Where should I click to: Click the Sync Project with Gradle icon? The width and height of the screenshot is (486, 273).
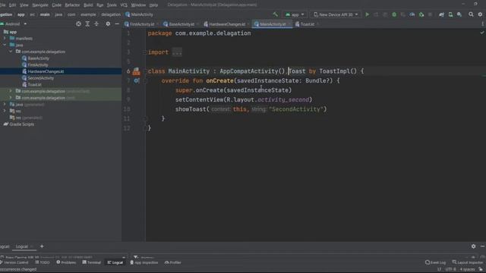pos(441,14)
